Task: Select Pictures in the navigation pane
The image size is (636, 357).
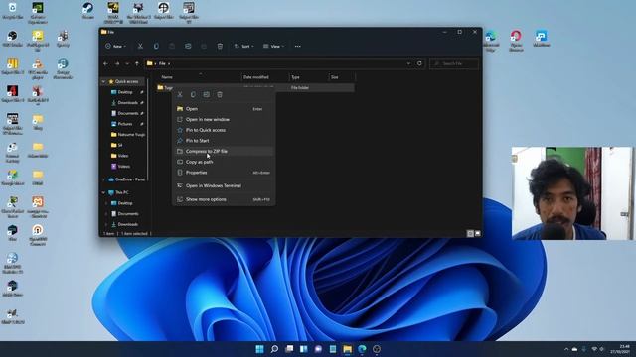Action: pyautogui.click(x=125, y=124)
